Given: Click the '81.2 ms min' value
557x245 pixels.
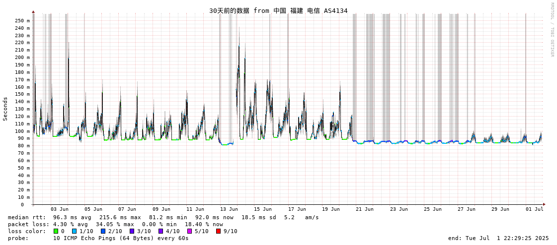Looking at the screenshot, I should point(168,217).
